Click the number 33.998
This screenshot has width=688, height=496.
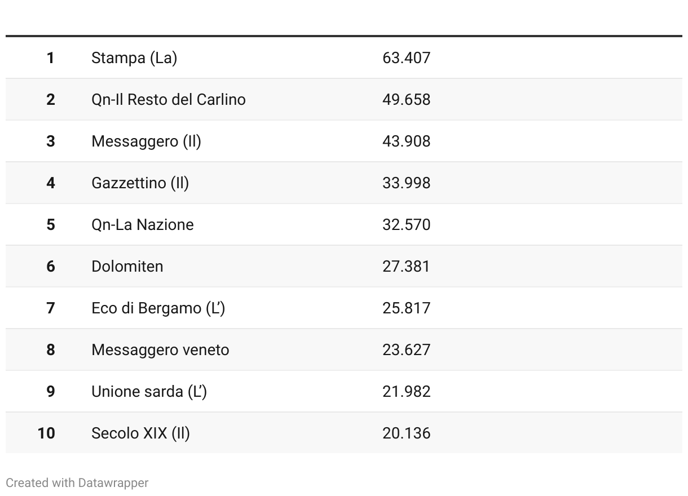[406, 183]
